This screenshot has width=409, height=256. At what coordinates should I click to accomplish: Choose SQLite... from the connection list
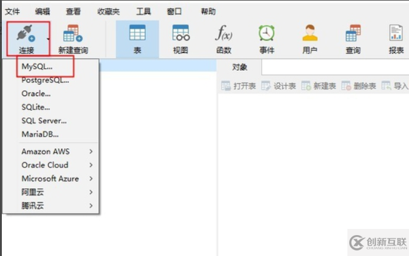pos(36,107)
